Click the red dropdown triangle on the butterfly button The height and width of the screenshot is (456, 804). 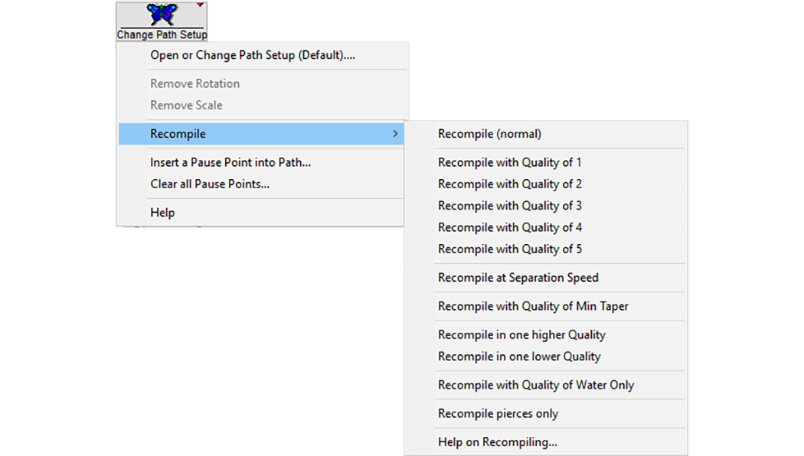pyautogui.click(x=201, y=5)
